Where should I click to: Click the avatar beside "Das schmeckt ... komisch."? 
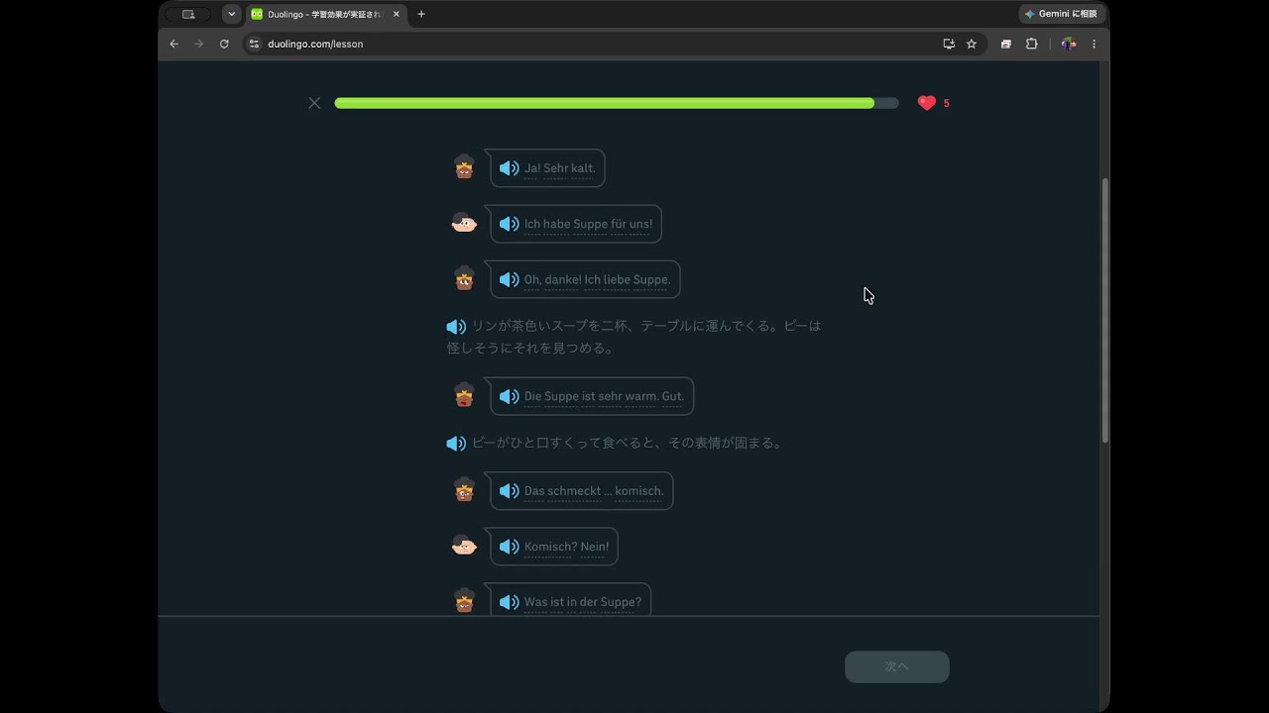[x=464, y=490]
